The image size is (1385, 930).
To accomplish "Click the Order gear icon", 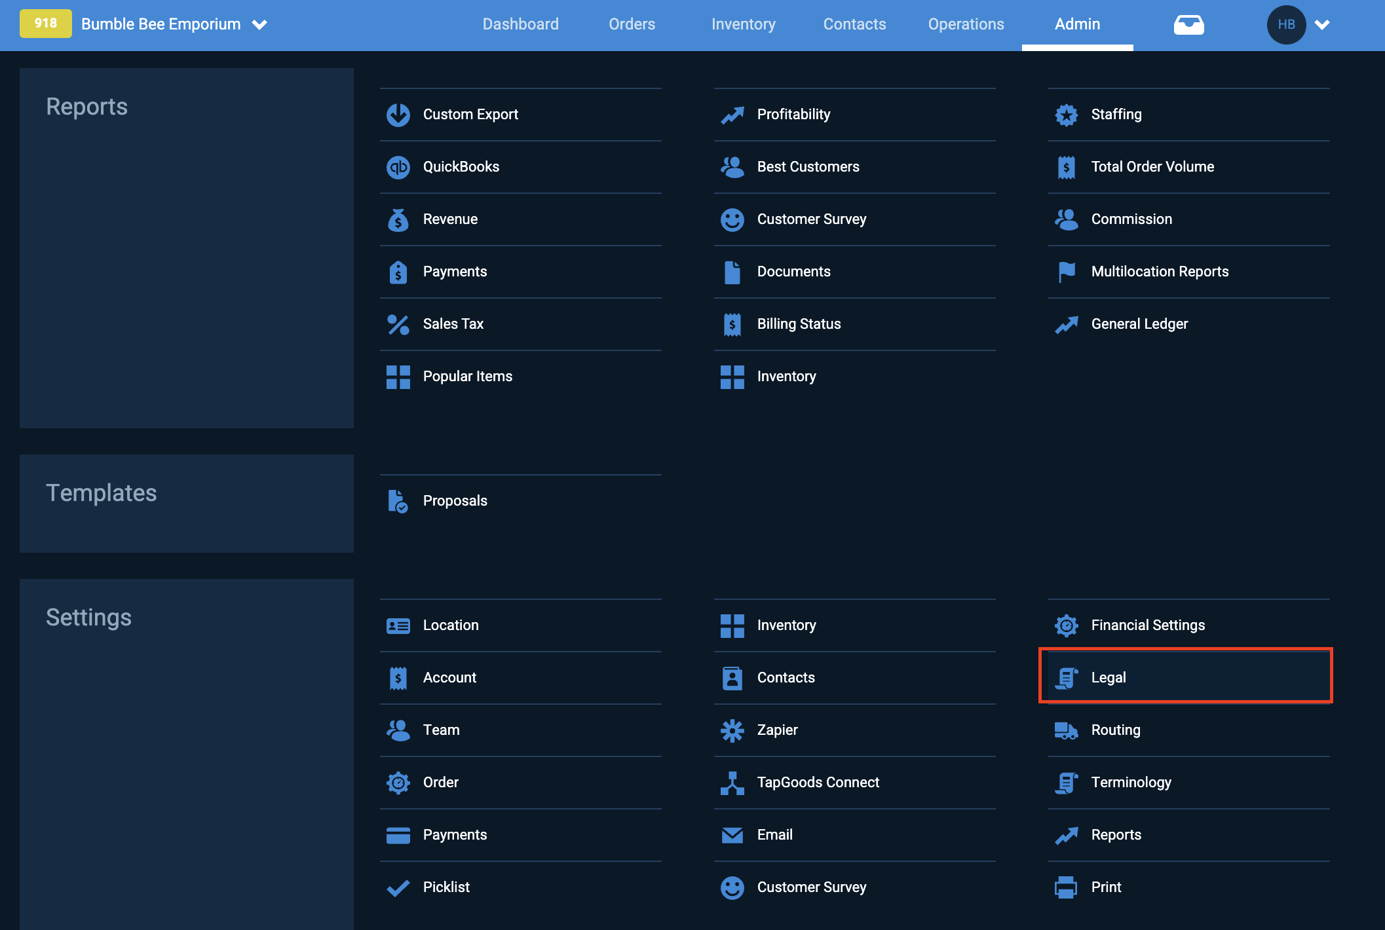I will [x=398, y=783].
